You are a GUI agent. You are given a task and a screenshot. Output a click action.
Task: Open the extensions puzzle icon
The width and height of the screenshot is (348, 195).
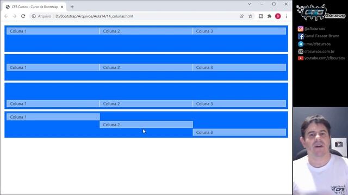(270, 16)
